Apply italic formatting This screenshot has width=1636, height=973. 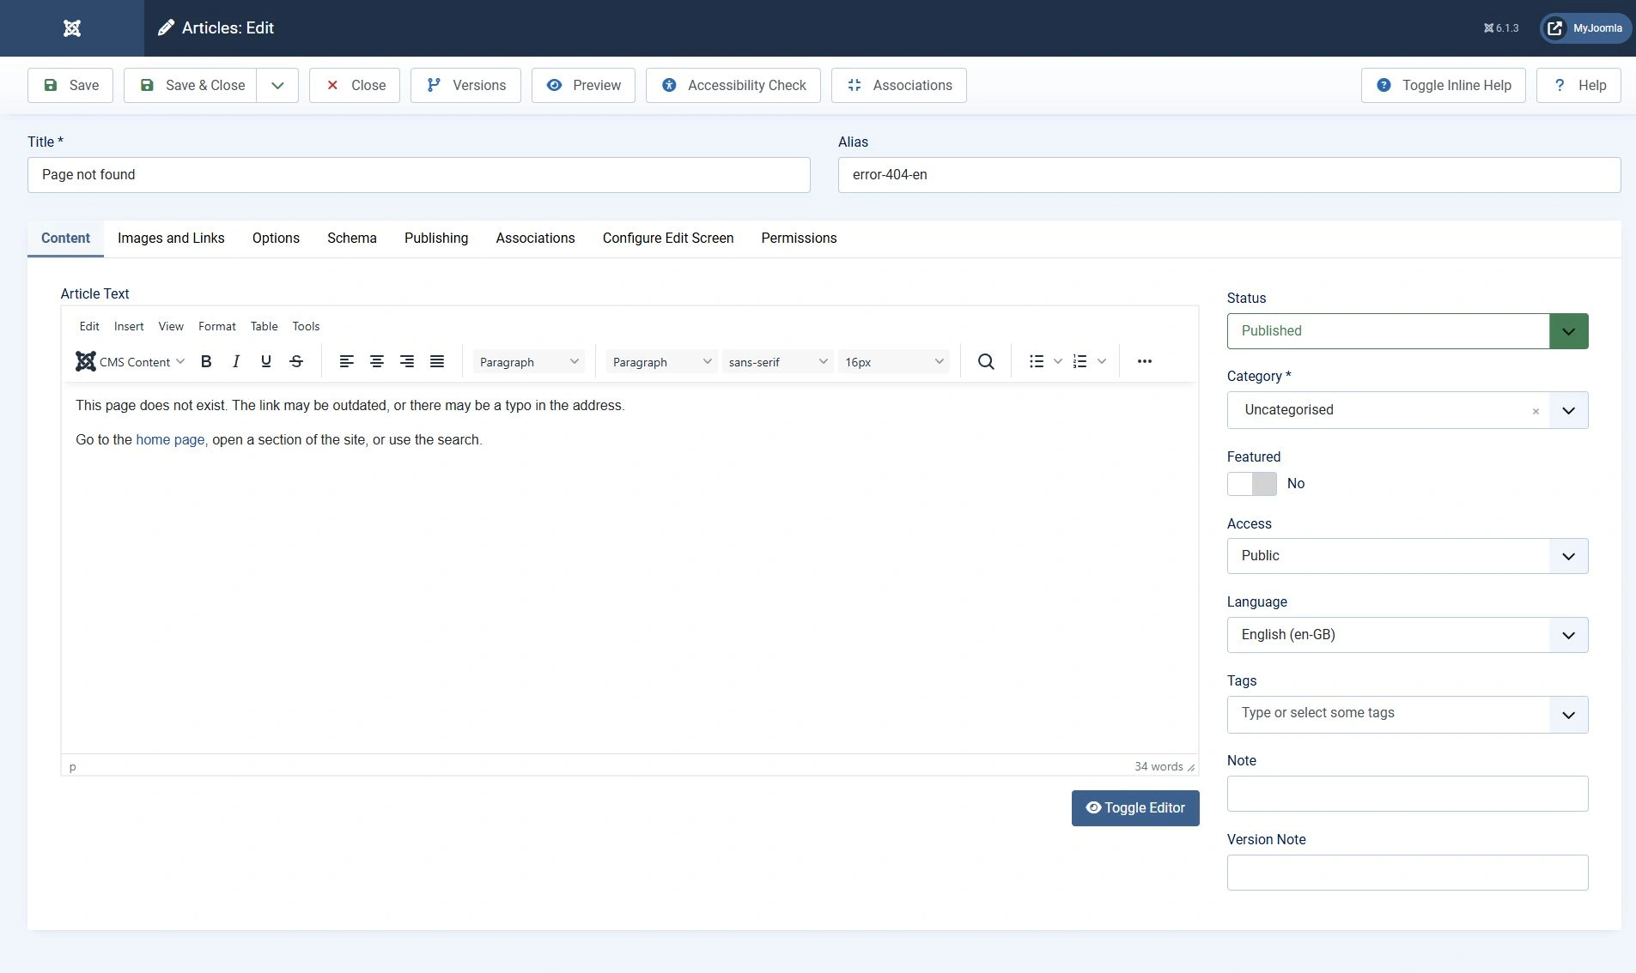point(236,362)
